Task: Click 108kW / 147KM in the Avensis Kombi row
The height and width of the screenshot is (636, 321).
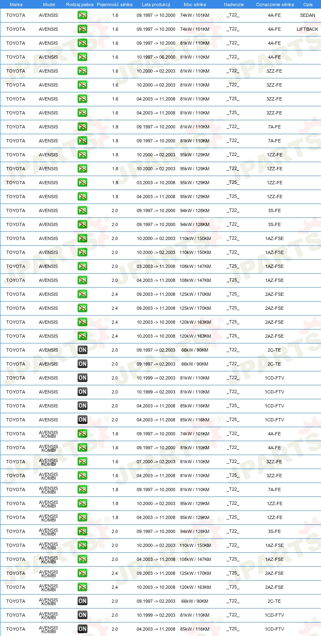Action: (195, 559)
